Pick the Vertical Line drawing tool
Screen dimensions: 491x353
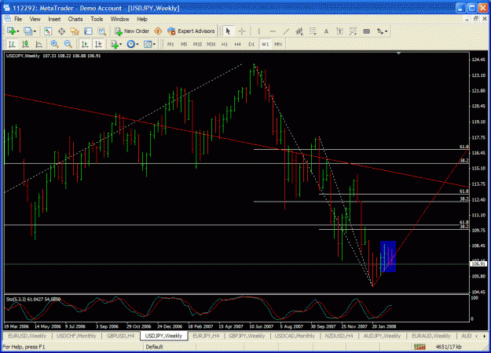(x=258, y=31)
